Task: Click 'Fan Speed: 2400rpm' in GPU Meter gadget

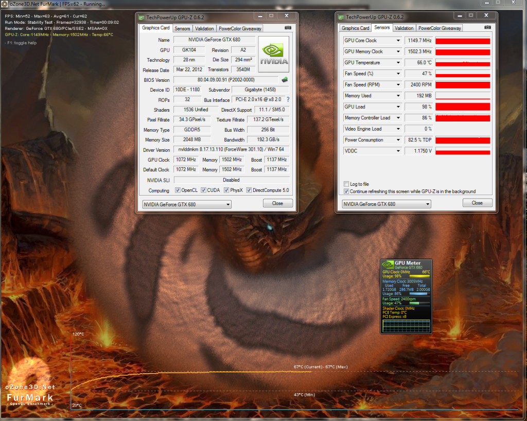Action: pyautogui.click(x=399, y=299)
